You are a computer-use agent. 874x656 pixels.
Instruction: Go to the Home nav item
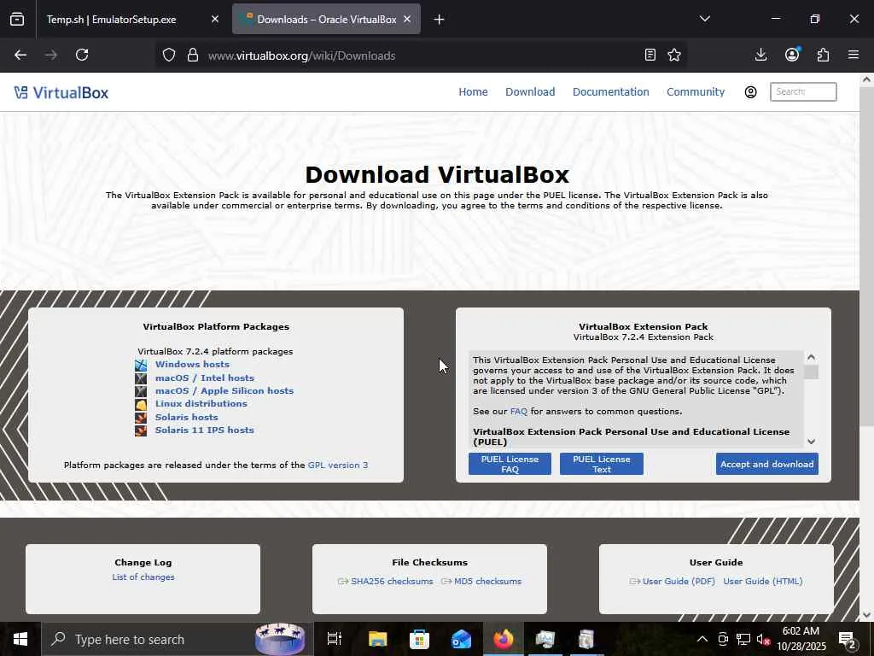pos(473,92)
